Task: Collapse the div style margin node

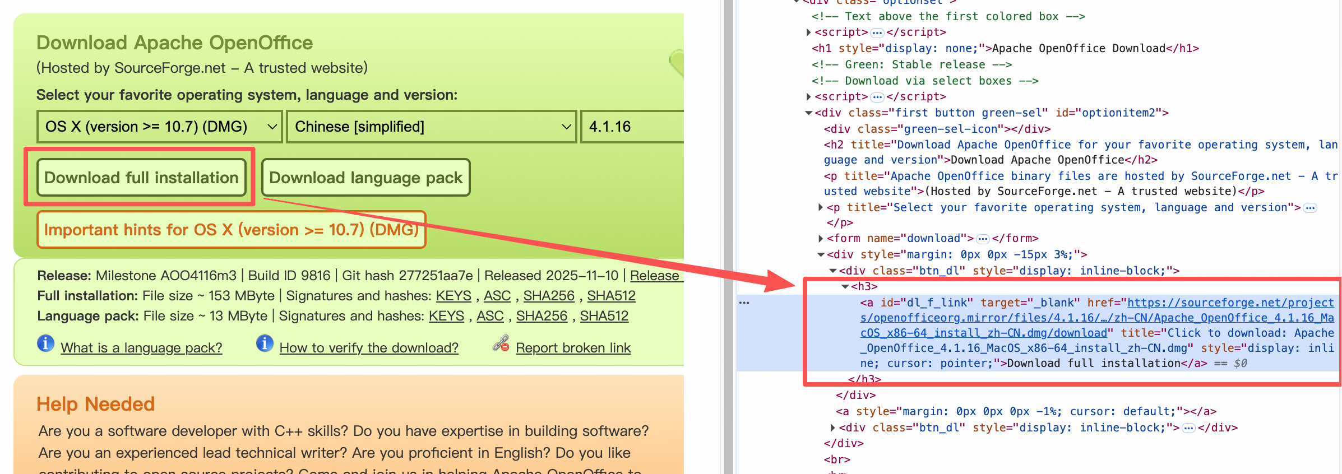Action: pos(821,255)
